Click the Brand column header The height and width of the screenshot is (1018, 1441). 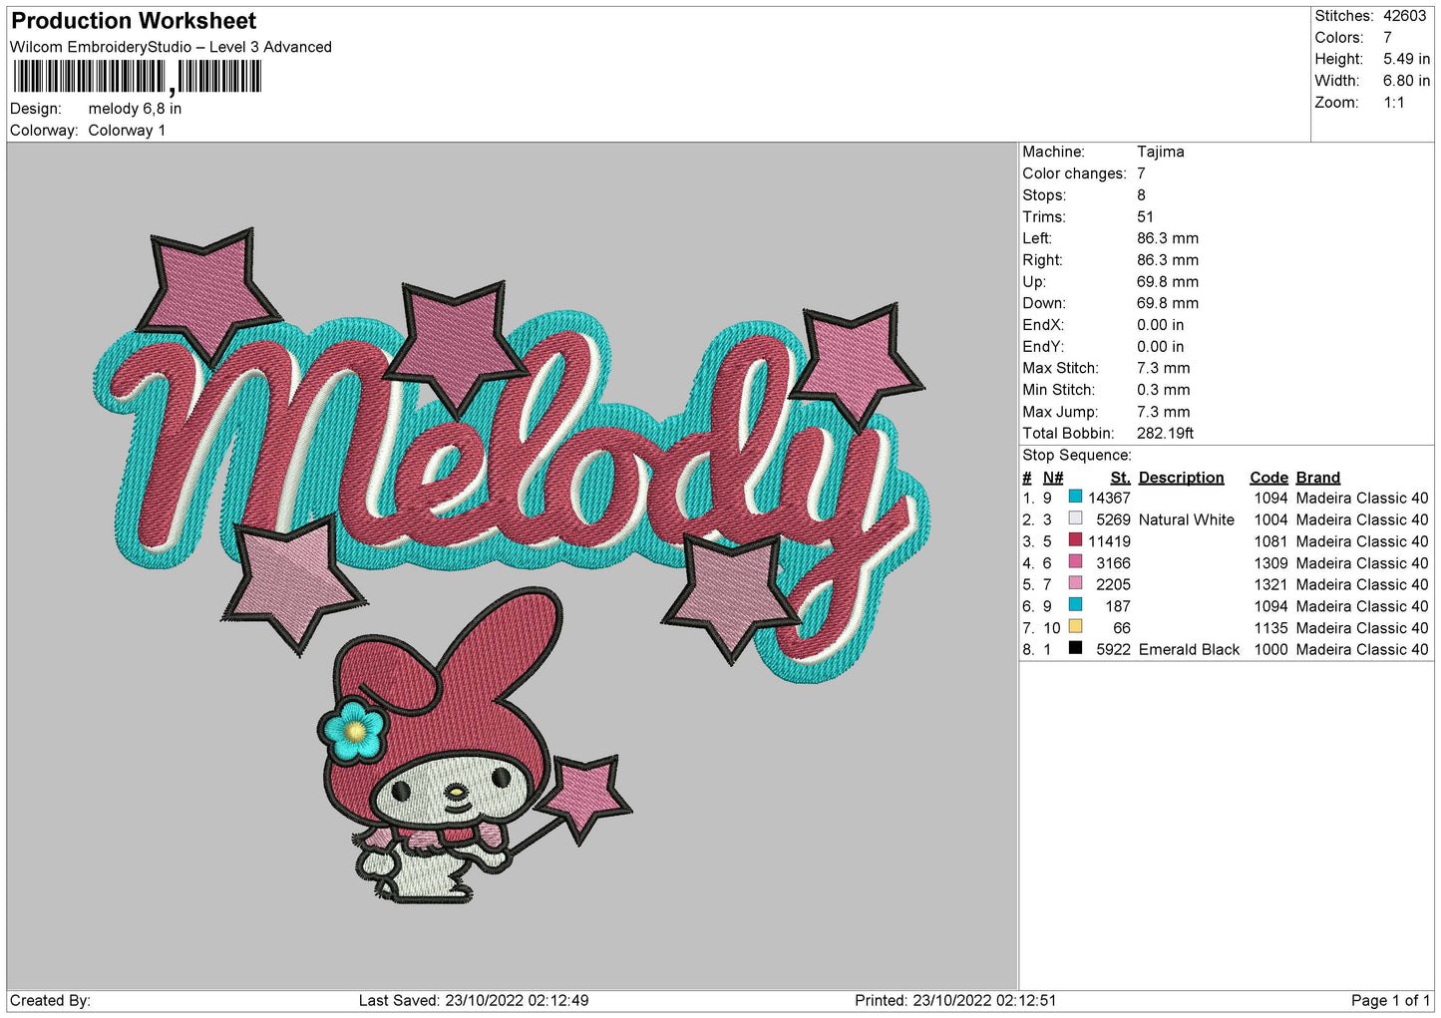click(x=1318, y=478)
